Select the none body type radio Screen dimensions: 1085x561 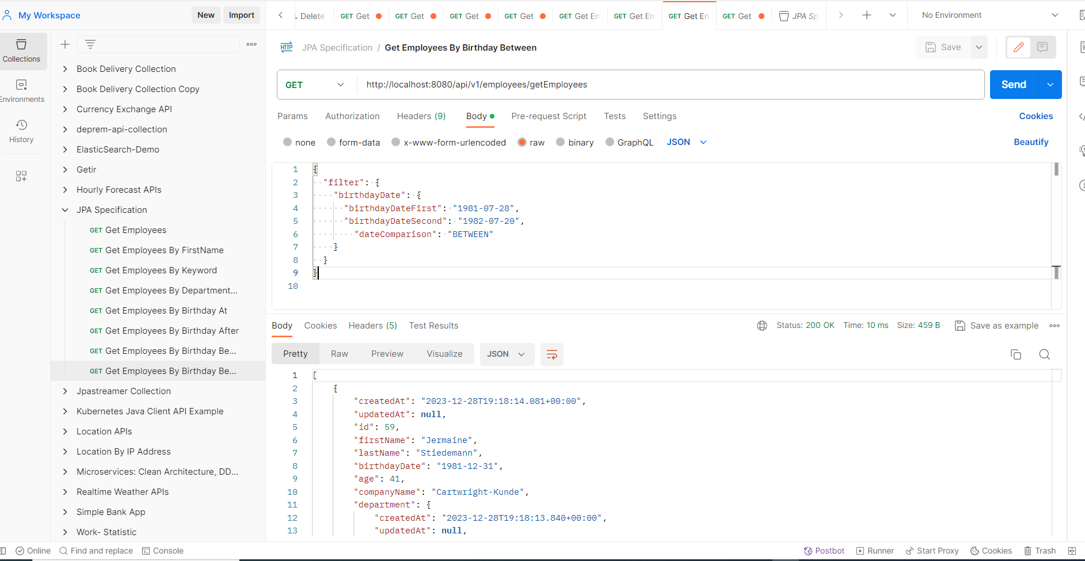click(x=287, y=142)
